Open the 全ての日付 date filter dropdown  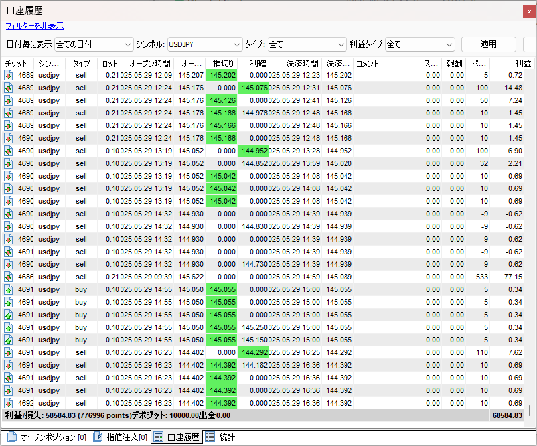[x=93, y=44]
